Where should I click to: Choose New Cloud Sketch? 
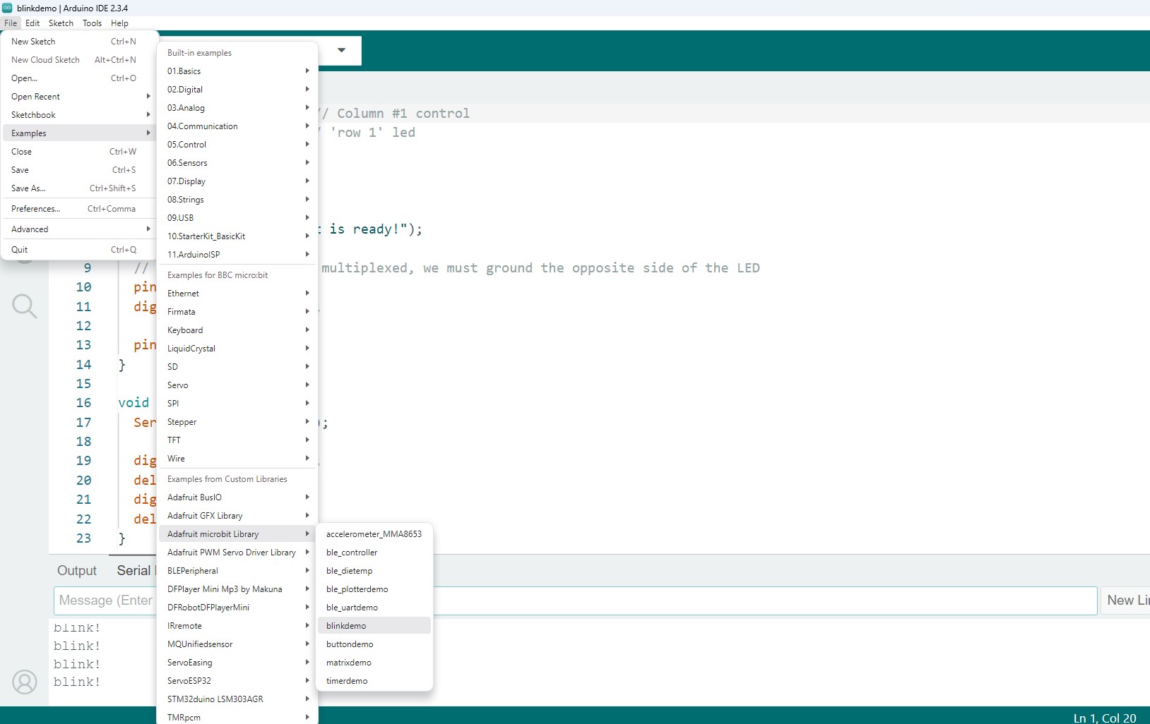click(x=78, y=60)
